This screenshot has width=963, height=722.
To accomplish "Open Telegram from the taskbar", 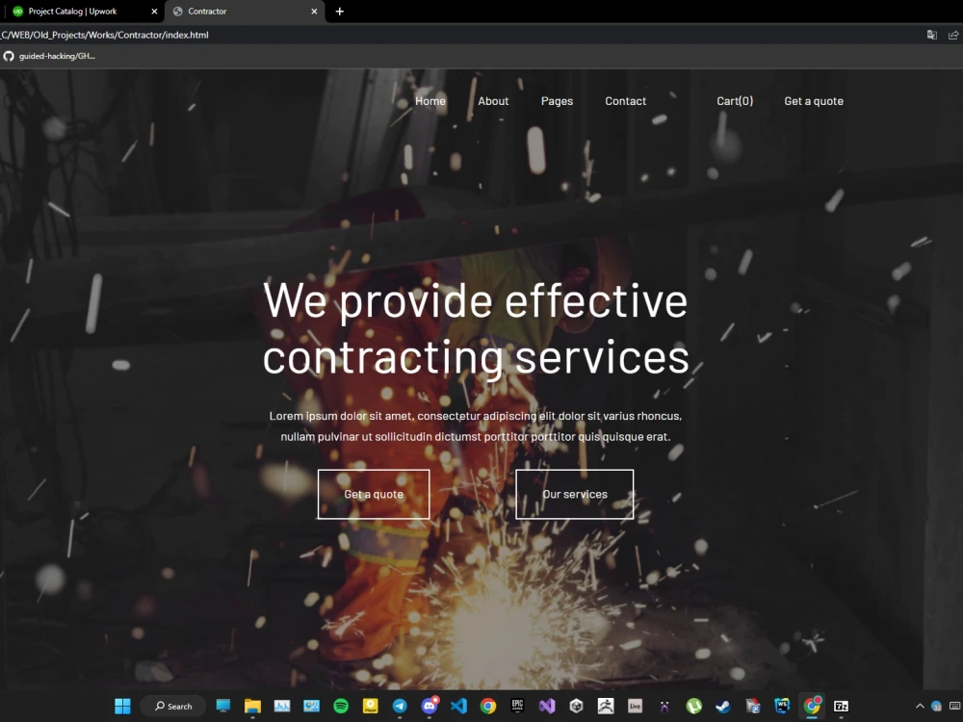I will click(400, 706).
